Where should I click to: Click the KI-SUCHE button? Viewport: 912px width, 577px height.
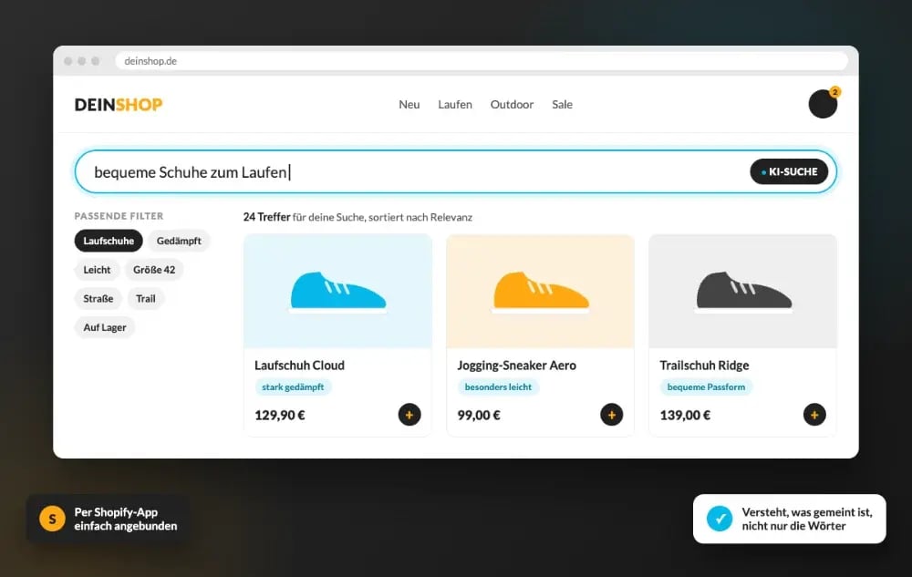[x=789, y=171]
